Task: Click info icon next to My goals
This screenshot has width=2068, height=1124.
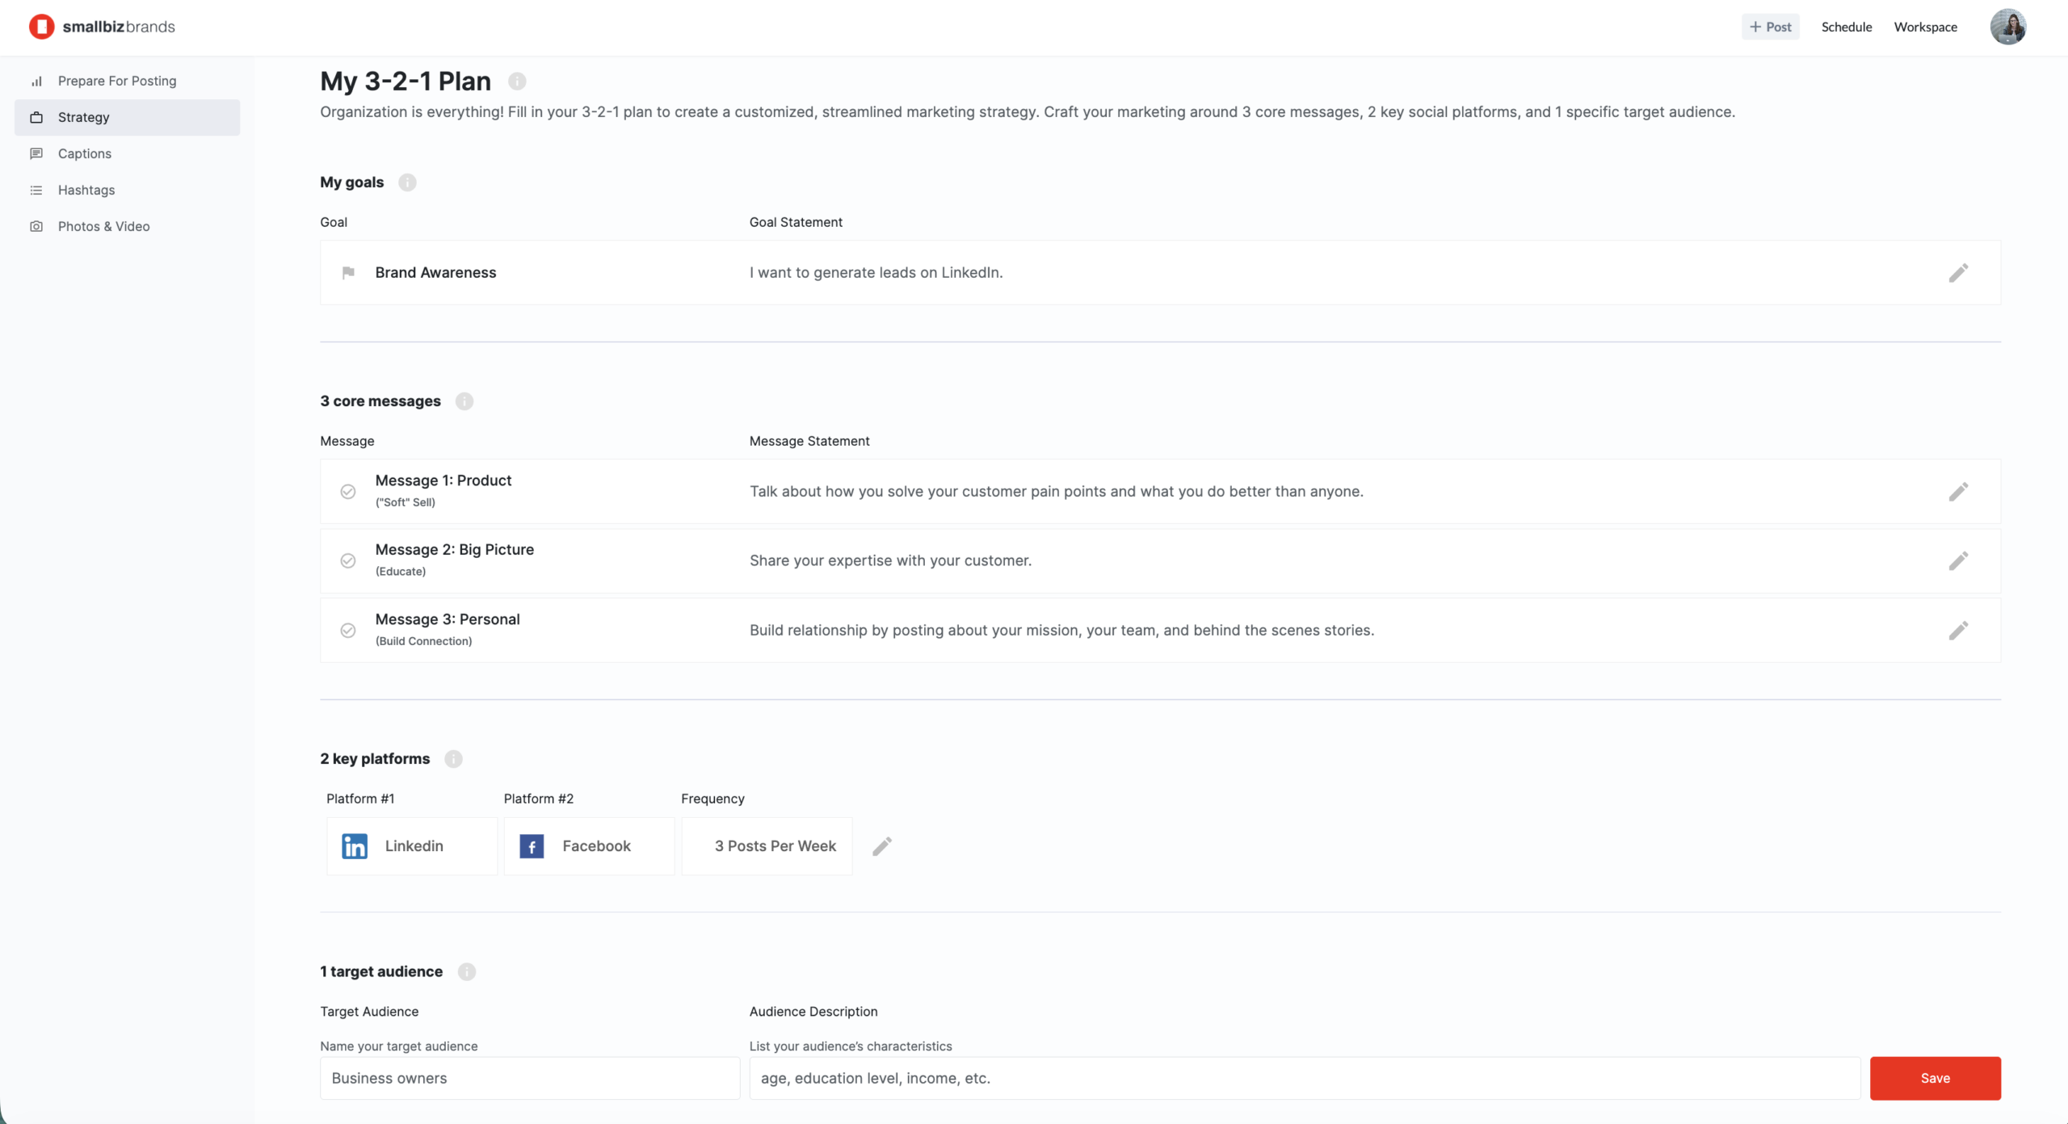Action: tap(407, 182)
